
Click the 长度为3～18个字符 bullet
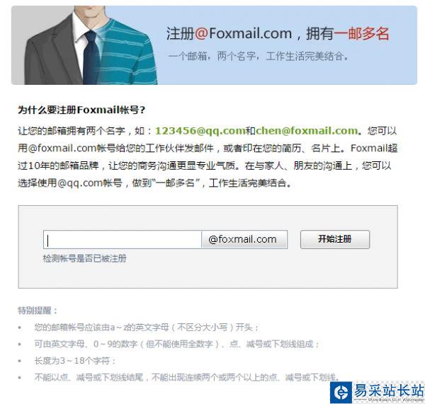(x=75, y=361)
